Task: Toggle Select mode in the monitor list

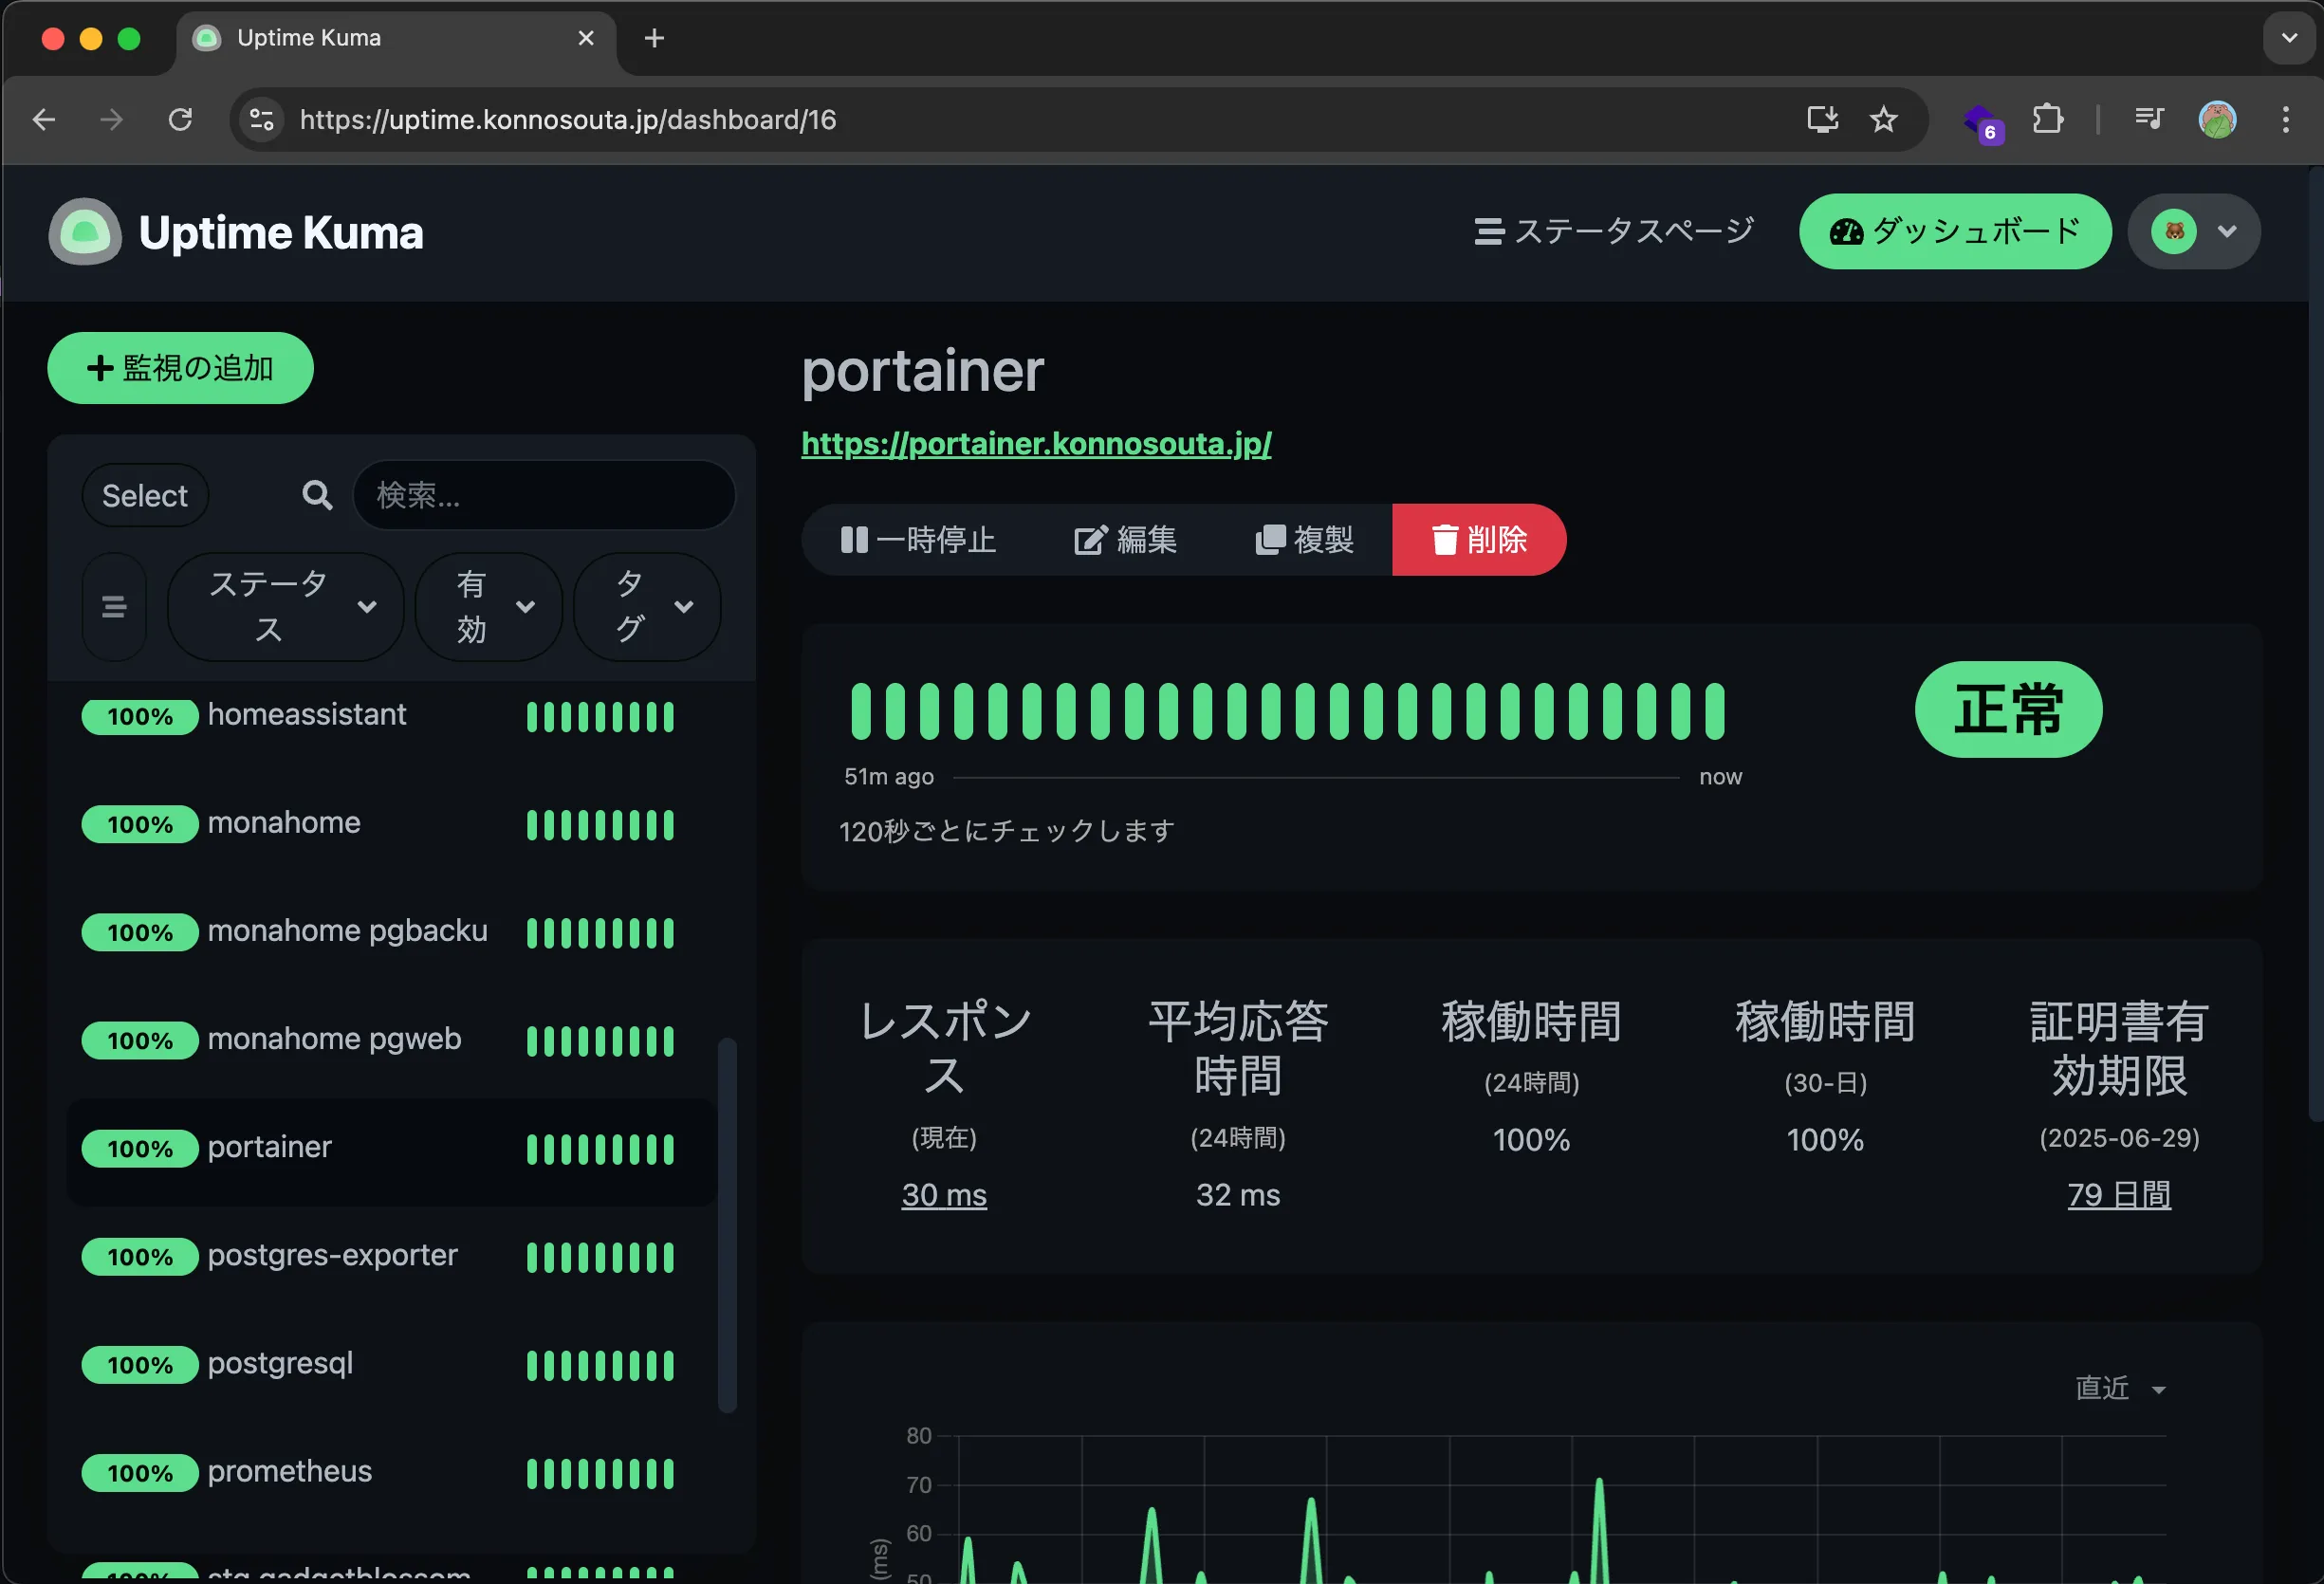Action: coord(144,495)
